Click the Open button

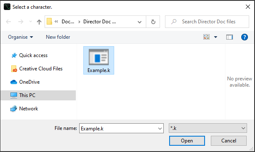[x=187, y=141]
